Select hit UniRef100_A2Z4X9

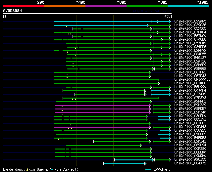(190, 94)
